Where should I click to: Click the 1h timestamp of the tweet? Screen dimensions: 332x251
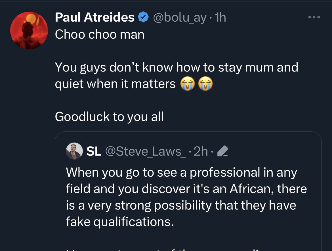[x=220, y=18]
